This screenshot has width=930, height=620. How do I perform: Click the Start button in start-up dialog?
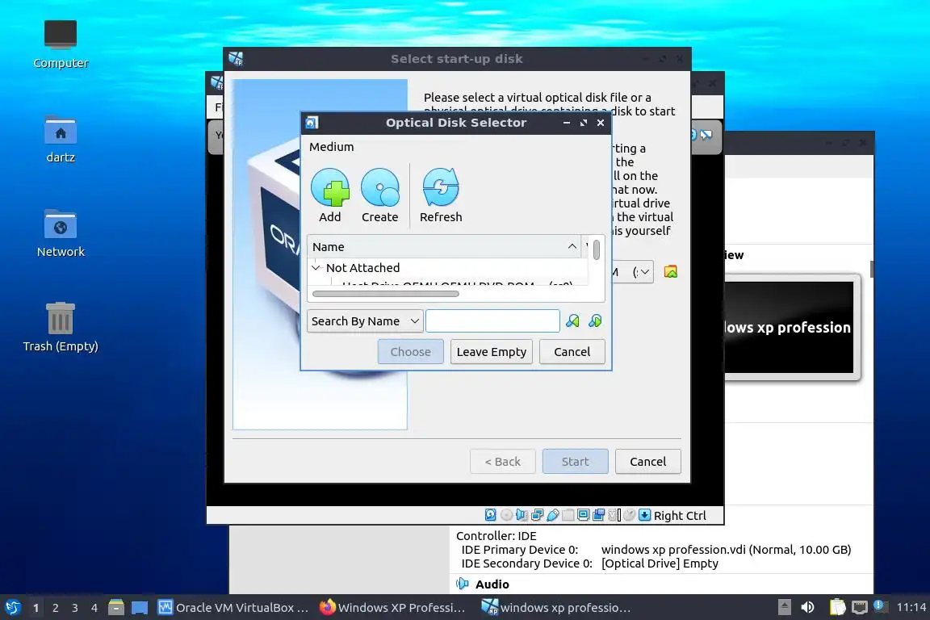(576, 462)
